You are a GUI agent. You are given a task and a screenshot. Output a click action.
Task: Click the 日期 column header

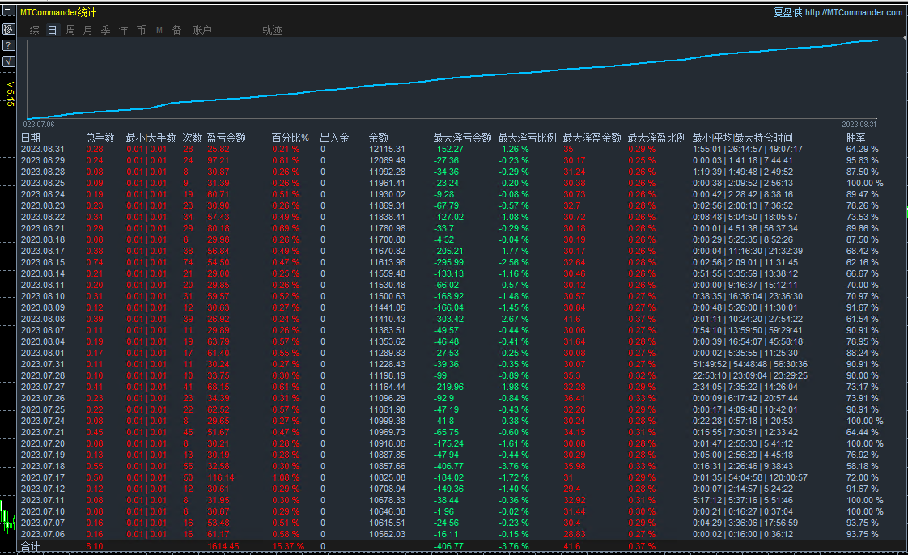point(31,138)
